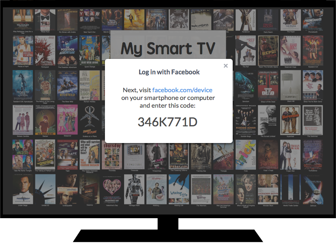Pick The Sunset Limited poster
This screenshot has width=336, height=245.
coord(268,120)
